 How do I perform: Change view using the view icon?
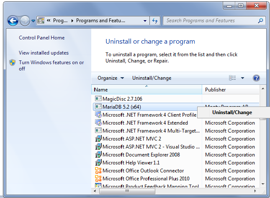tap(232, 78)
